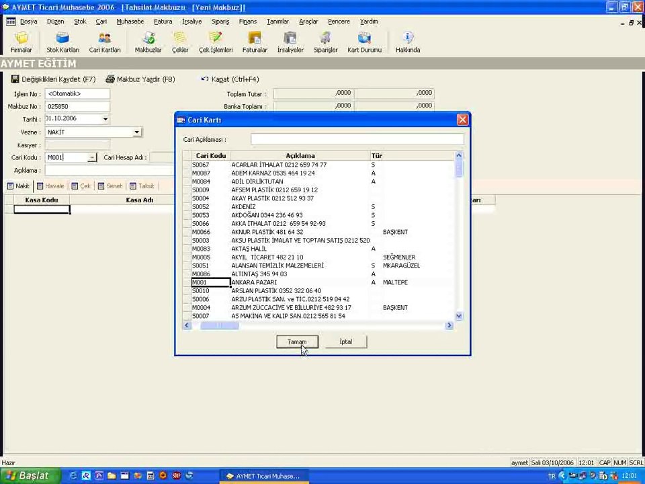
Task: Click the Cari Açıklaması search field
Action: click(357, 140)
